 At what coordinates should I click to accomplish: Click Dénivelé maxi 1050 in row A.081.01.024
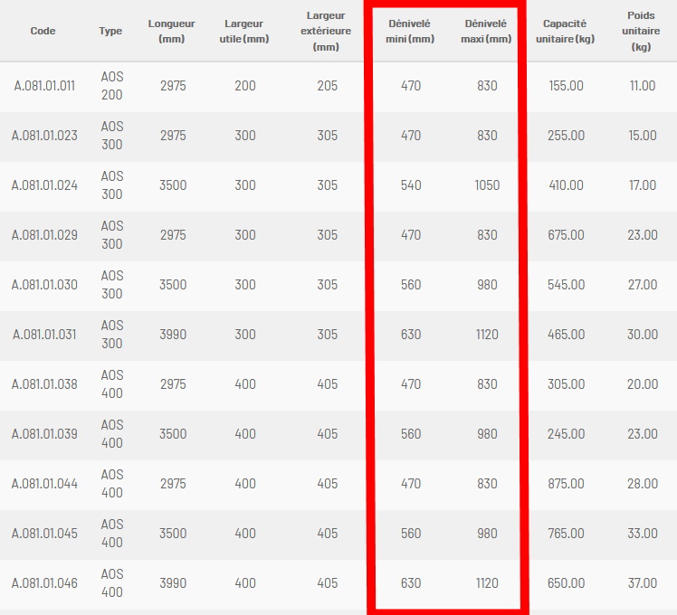coord(487,185)
